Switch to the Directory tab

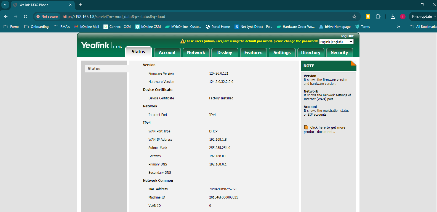311,53
